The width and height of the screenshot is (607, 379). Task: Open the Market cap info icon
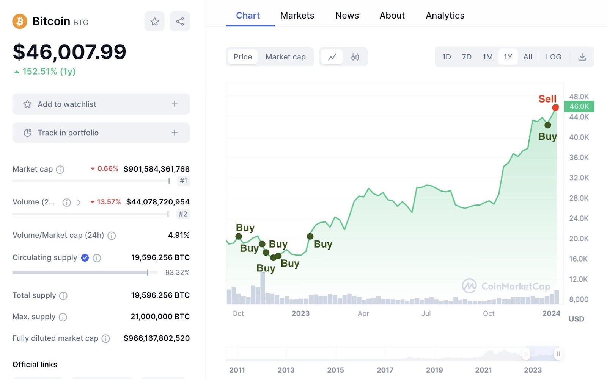coord(60,170)
